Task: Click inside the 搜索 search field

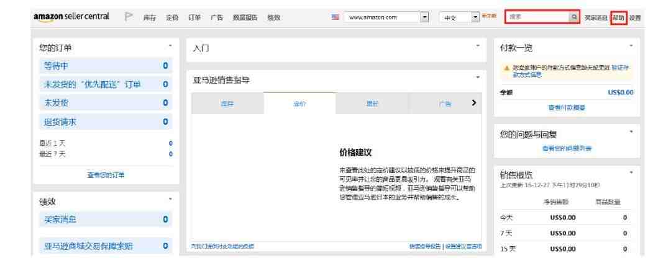Action: coord(537,17)
